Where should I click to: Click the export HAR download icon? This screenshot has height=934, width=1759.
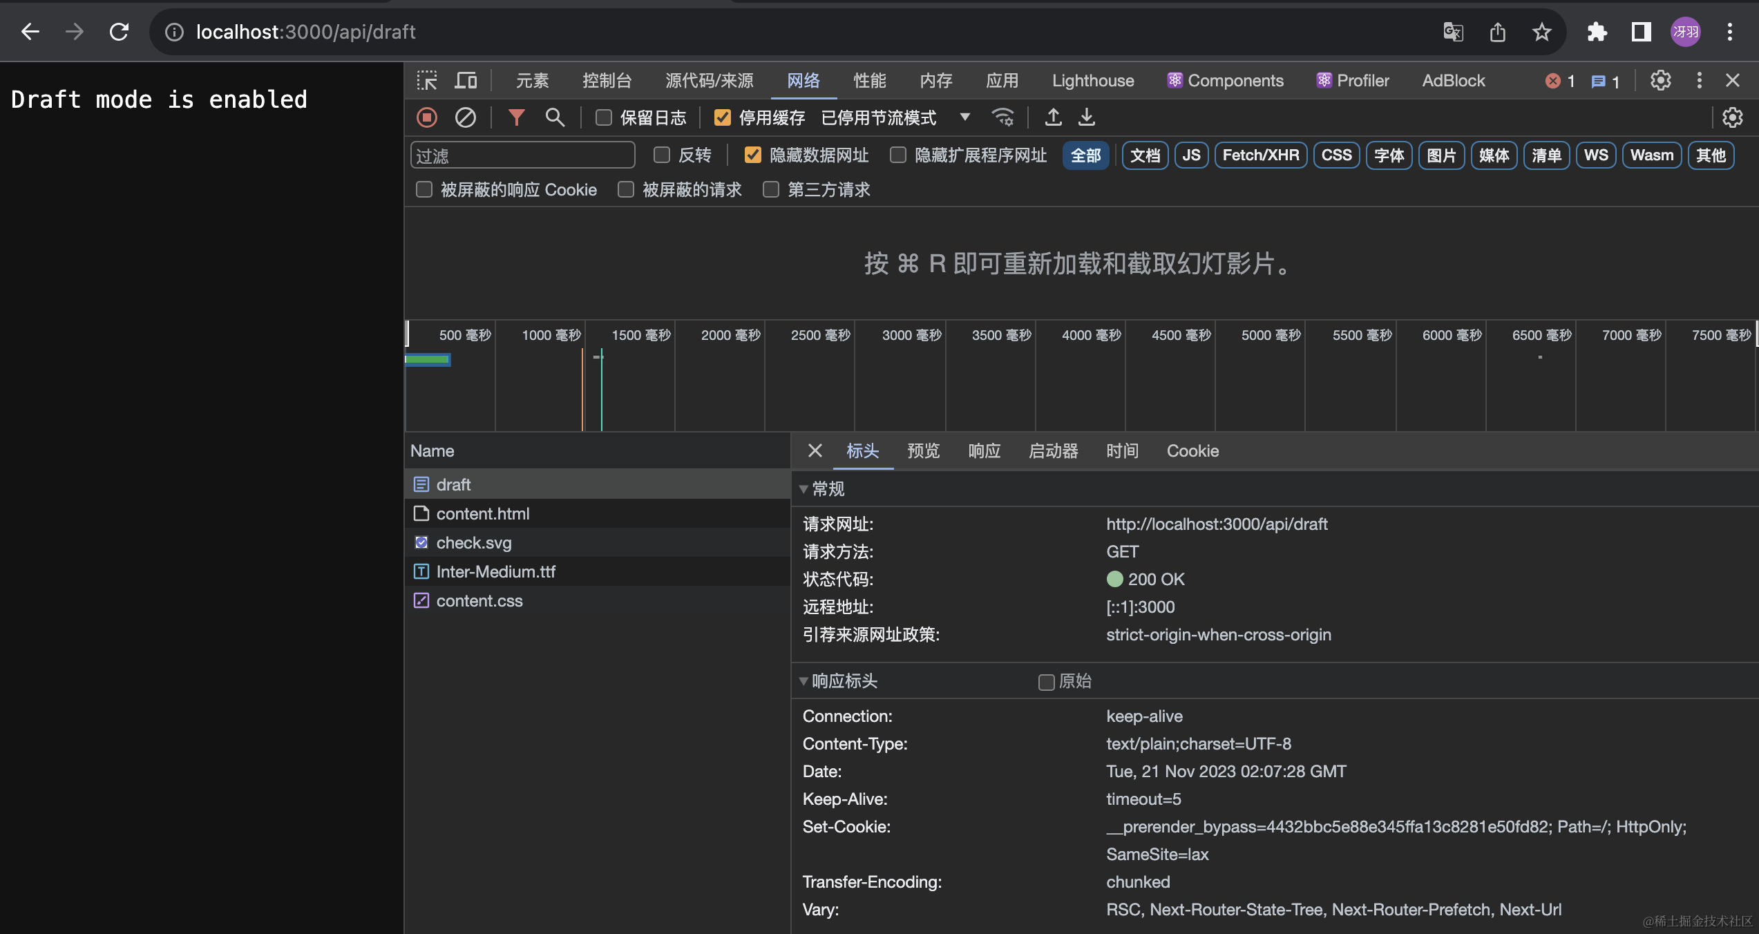1087,117
